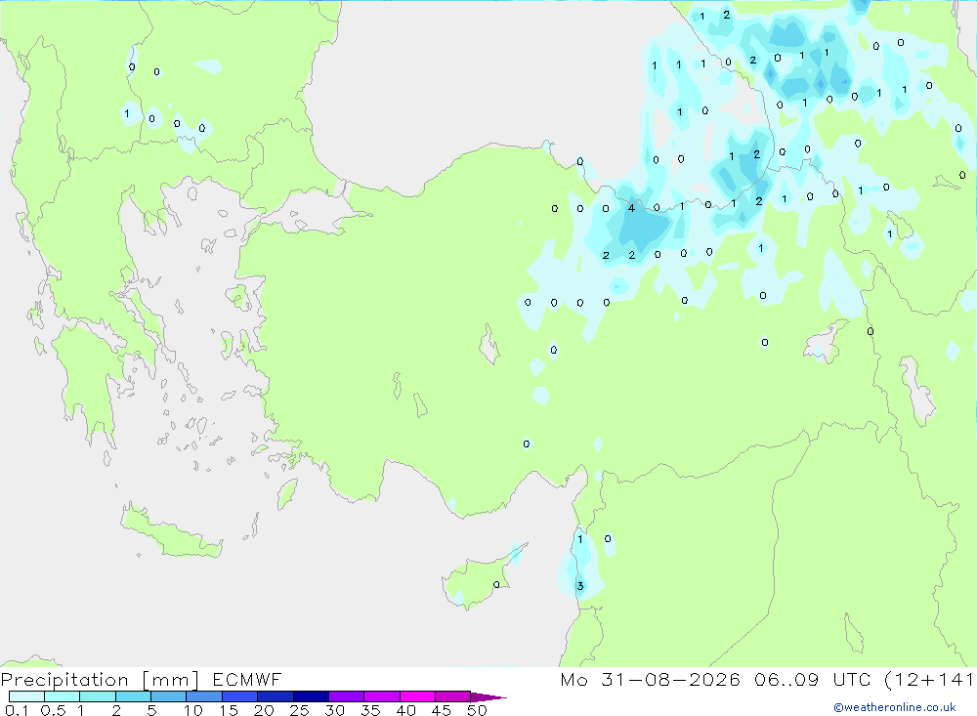This screenshot has height=716, width=977.
Task: Click the royal blue 15 mm legend swatch
Action: 240,696
